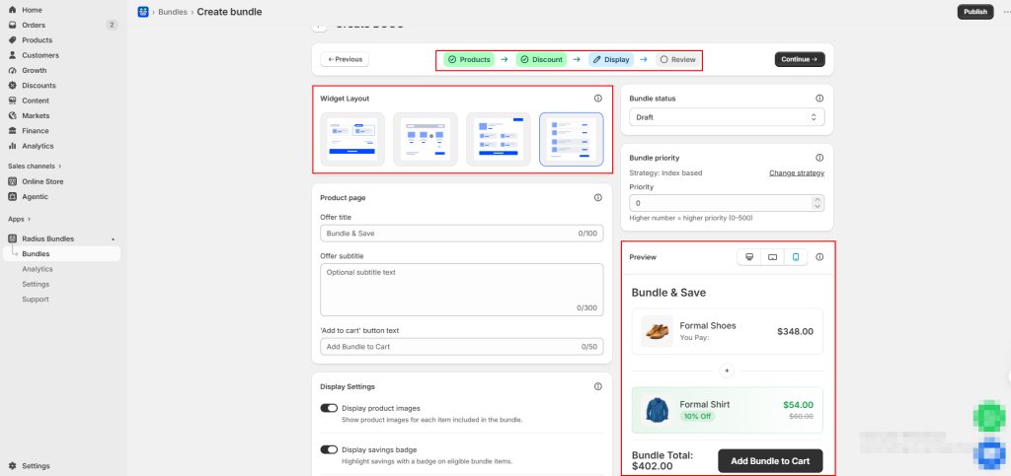The height and width of the screenshot is (476, 1011).
Task: Switch preview to mobile view
Action: pyautogui.click(x=796, y=257)
